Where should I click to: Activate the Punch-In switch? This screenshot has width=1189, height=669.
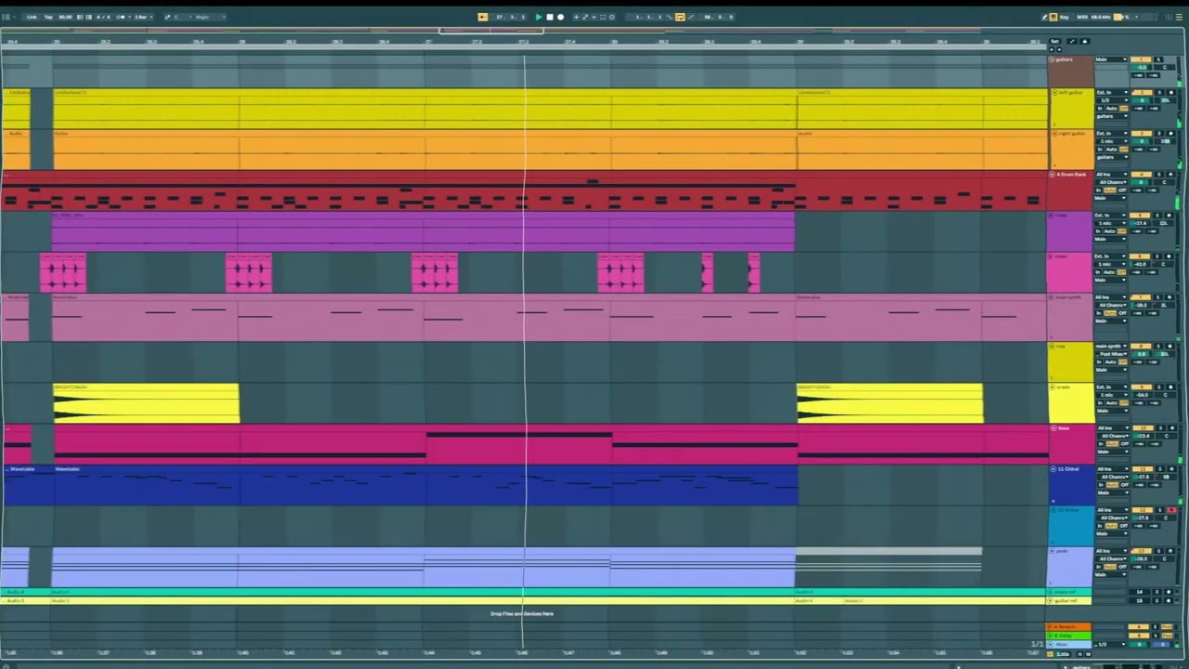[669, 17]
